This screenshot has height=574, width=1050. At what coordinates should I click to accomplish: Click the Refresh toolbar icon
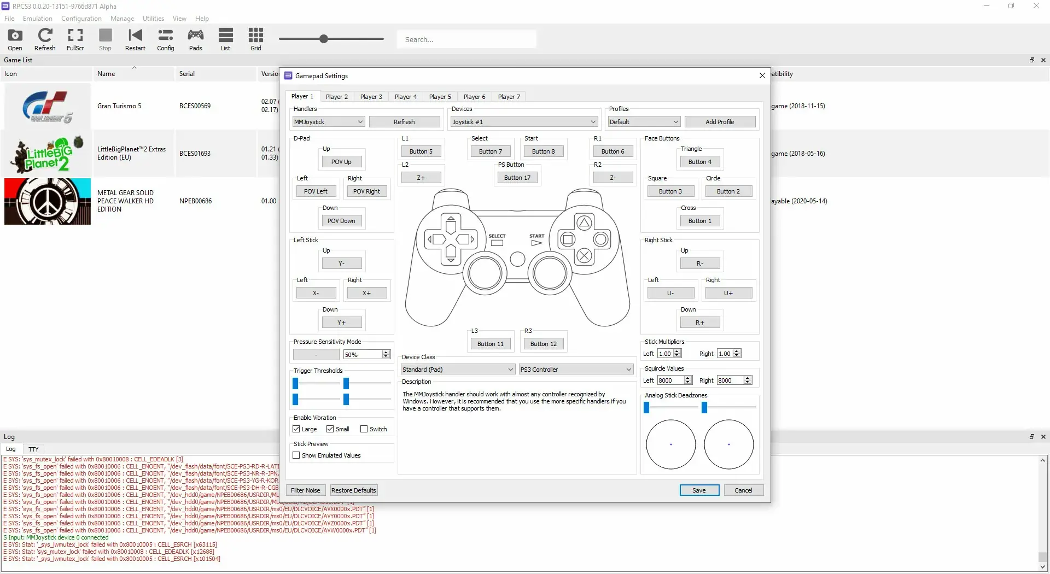pyautogui.click(x=45, y=39)
